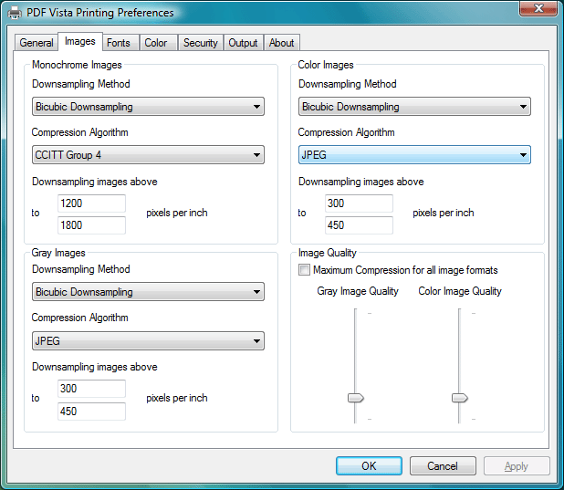Show the About tab
This screenshot has height=490, width=564.
pos(282,43)
